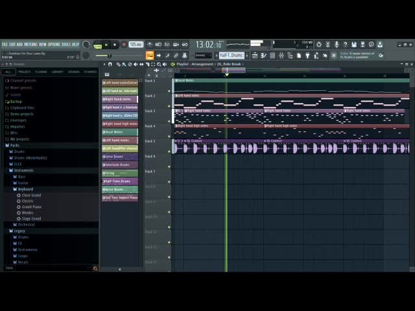This screenshot has height=311, width=415.
Task: Open the TOOLS menu
Action: (66, 45)
